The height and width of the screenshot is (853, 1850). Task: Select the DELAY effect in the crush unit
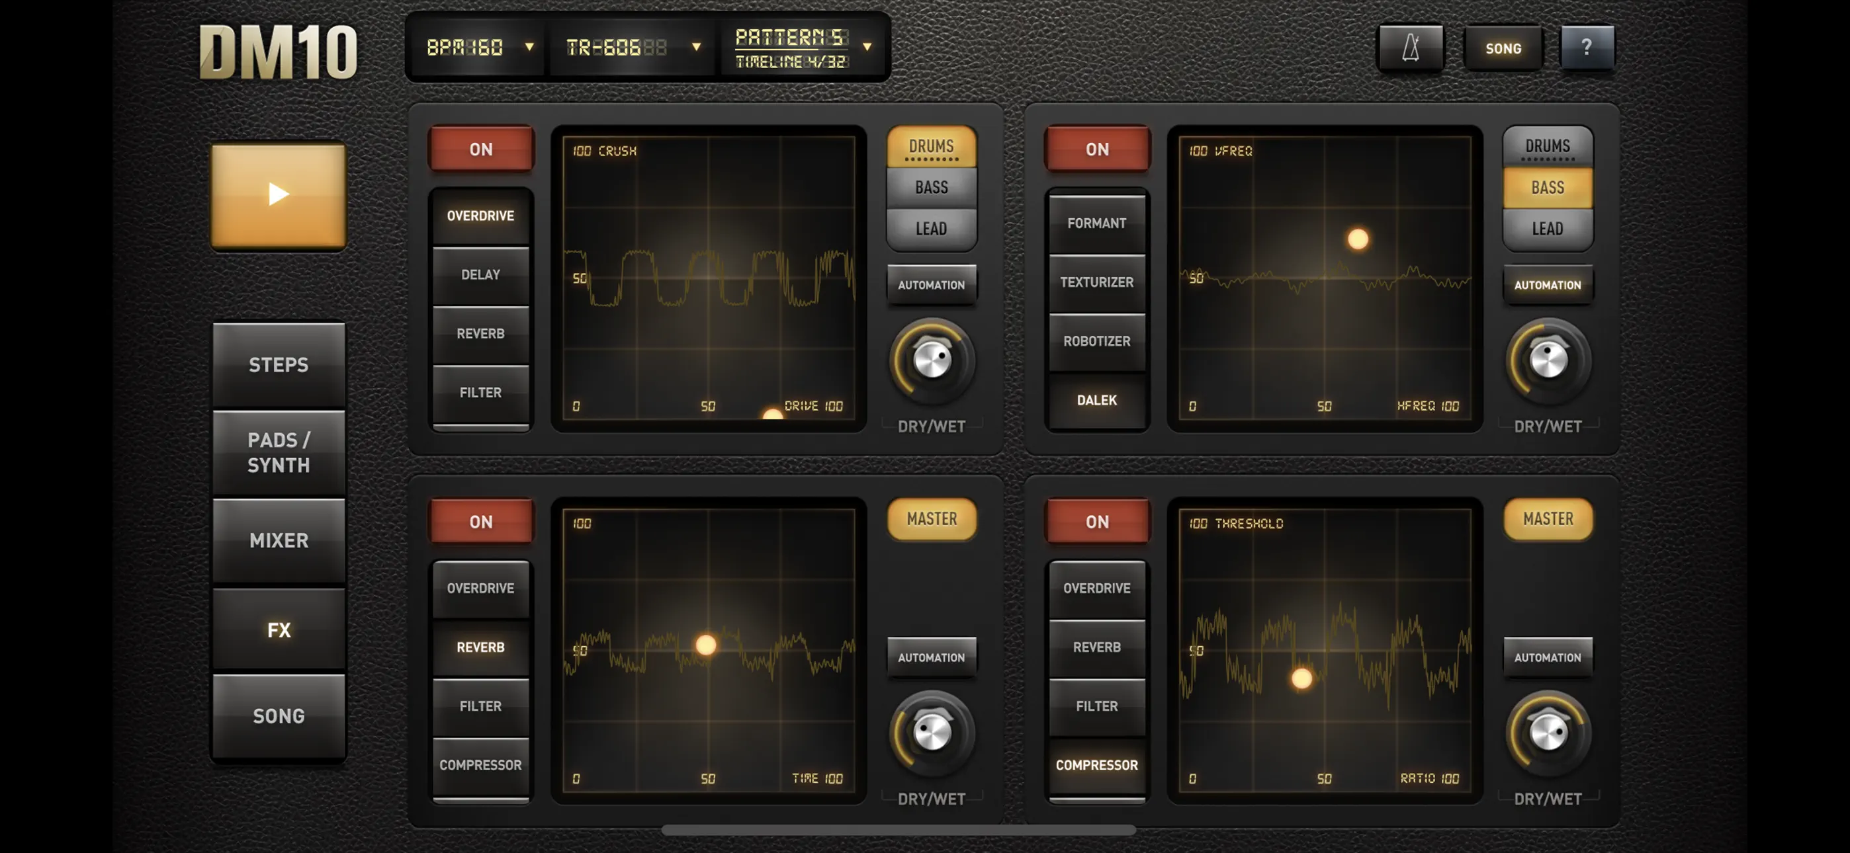480,274
